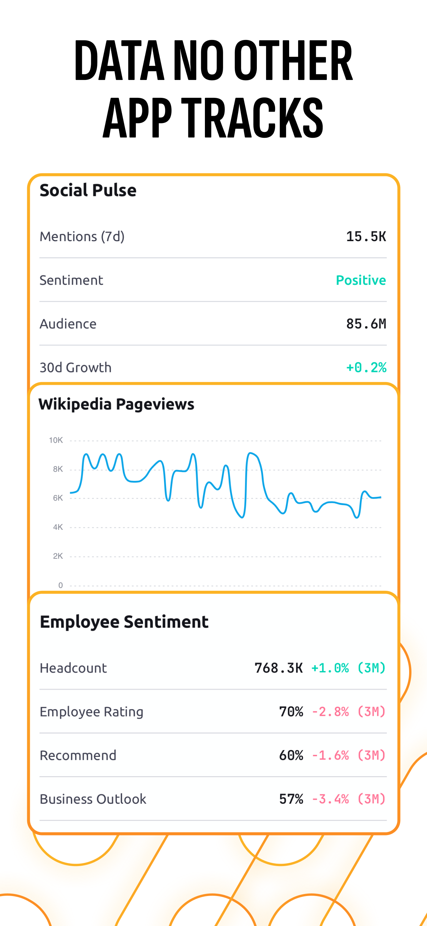The width and height of the screenshot is (427, 926).
Task: Open the Wikipedia Pageviews card heading
Action: tap(116, 404)
